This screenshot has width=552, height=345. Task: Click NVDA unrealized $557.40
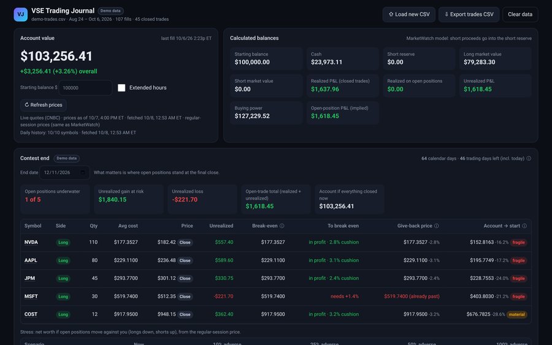pyautogui.click(x=224, y=242)
